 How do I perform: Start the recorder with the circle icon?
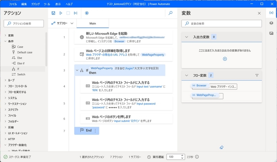(87, 13)
